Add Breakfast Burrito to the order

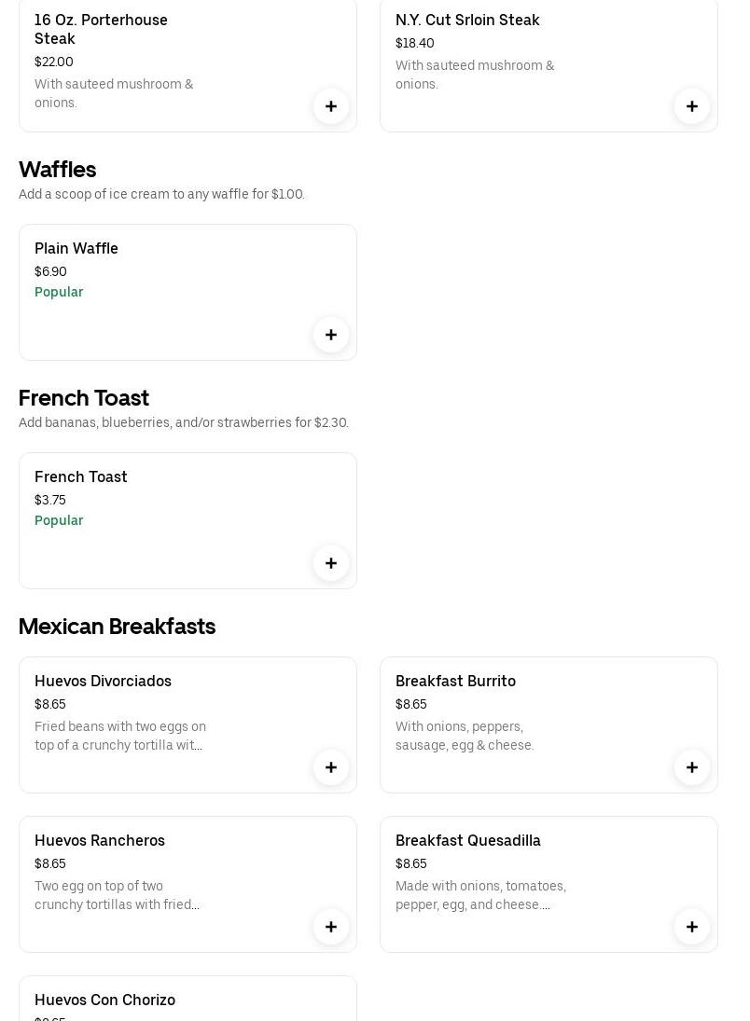[x=692, y=767]
